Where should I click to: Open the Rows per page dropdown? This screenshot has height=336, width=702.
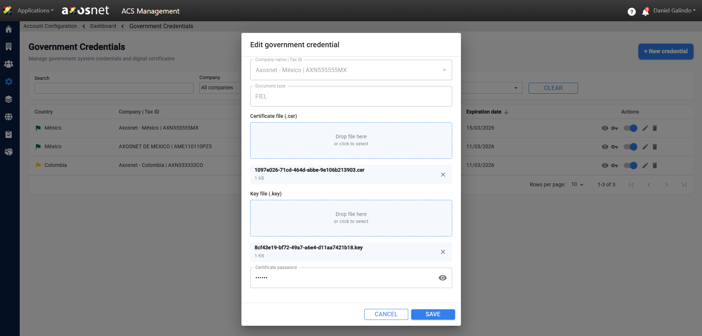(x=577, y=184)
